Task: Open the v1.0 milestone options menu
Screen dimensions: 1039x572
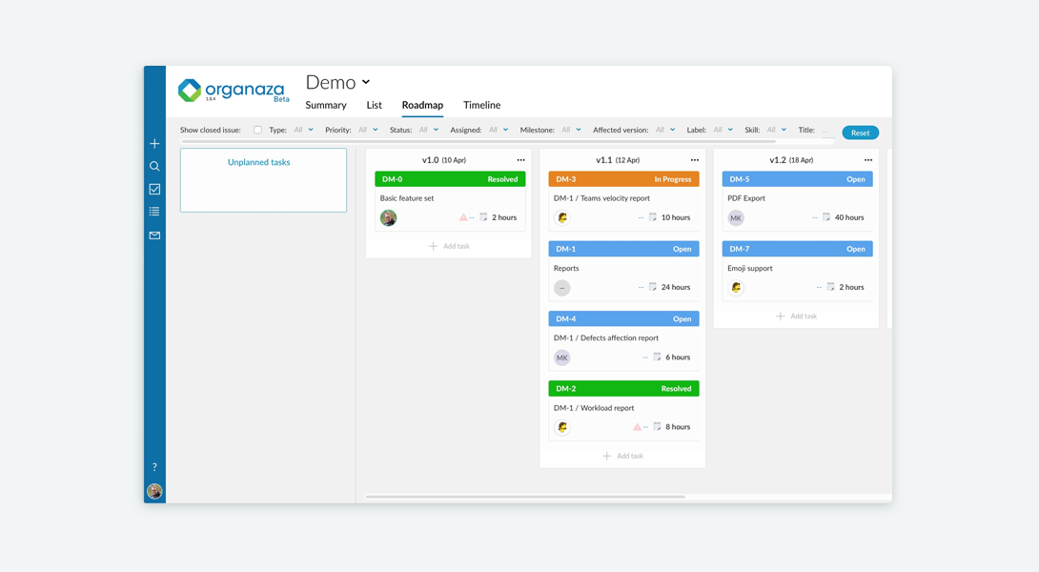Action: point(520,160)
